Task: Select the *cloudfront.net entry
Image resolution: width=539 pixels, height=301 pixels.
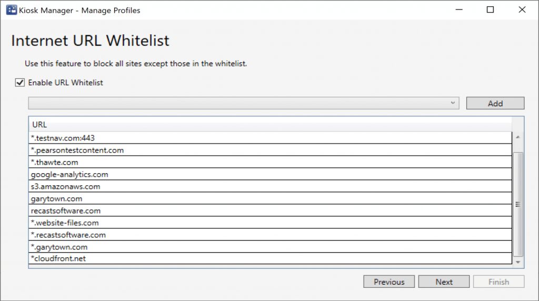Action: click(x=58, y=259)
